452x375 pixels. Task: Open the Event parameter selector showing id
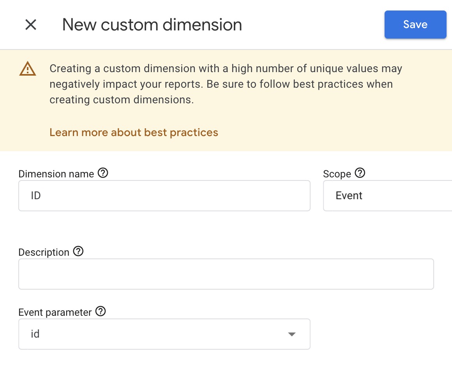(x=164, y=334)
